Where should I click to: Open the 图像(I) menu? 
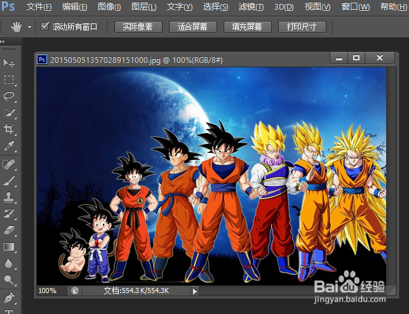click(109, 6)
